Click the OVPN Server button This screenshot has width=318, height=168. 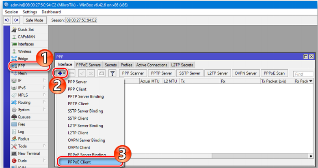246,73
